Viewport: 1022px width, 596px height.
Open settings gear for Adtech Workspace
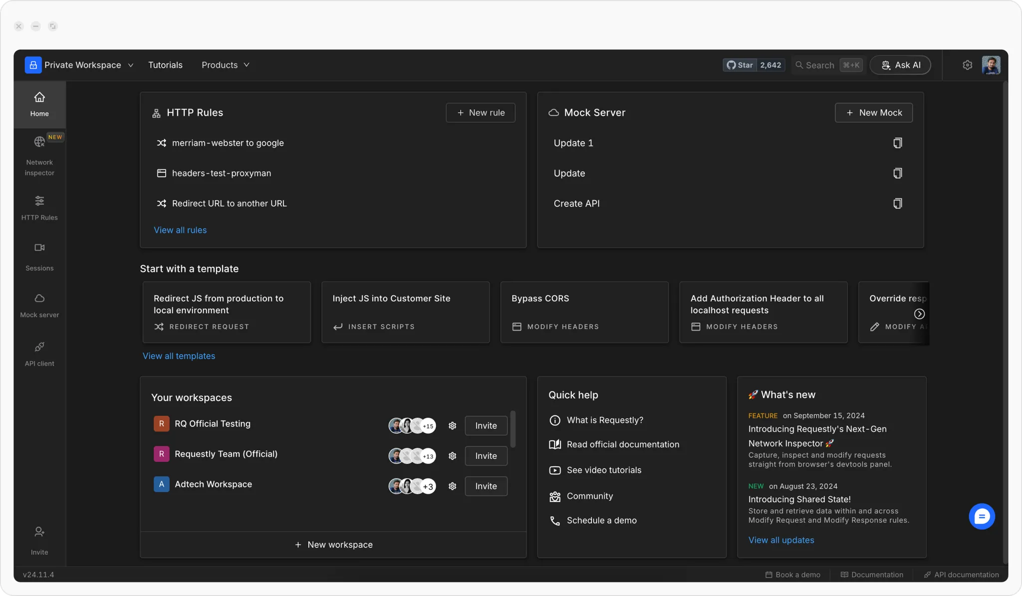pos(452,486)
